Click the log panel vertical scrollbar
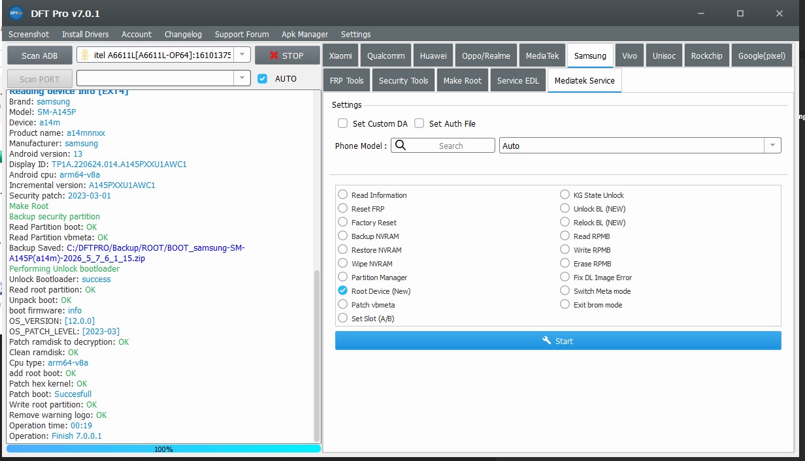805x461 pixels. (318, 356)
